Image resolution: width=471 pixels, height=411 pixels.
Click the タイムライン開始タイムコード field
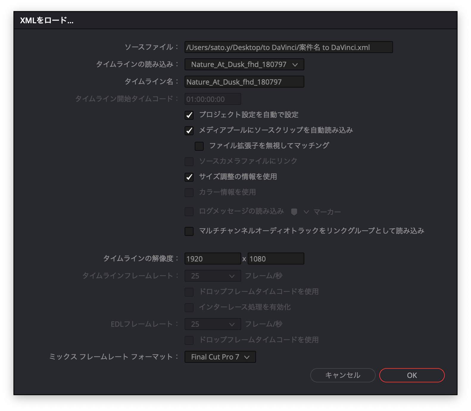point(213,99)
